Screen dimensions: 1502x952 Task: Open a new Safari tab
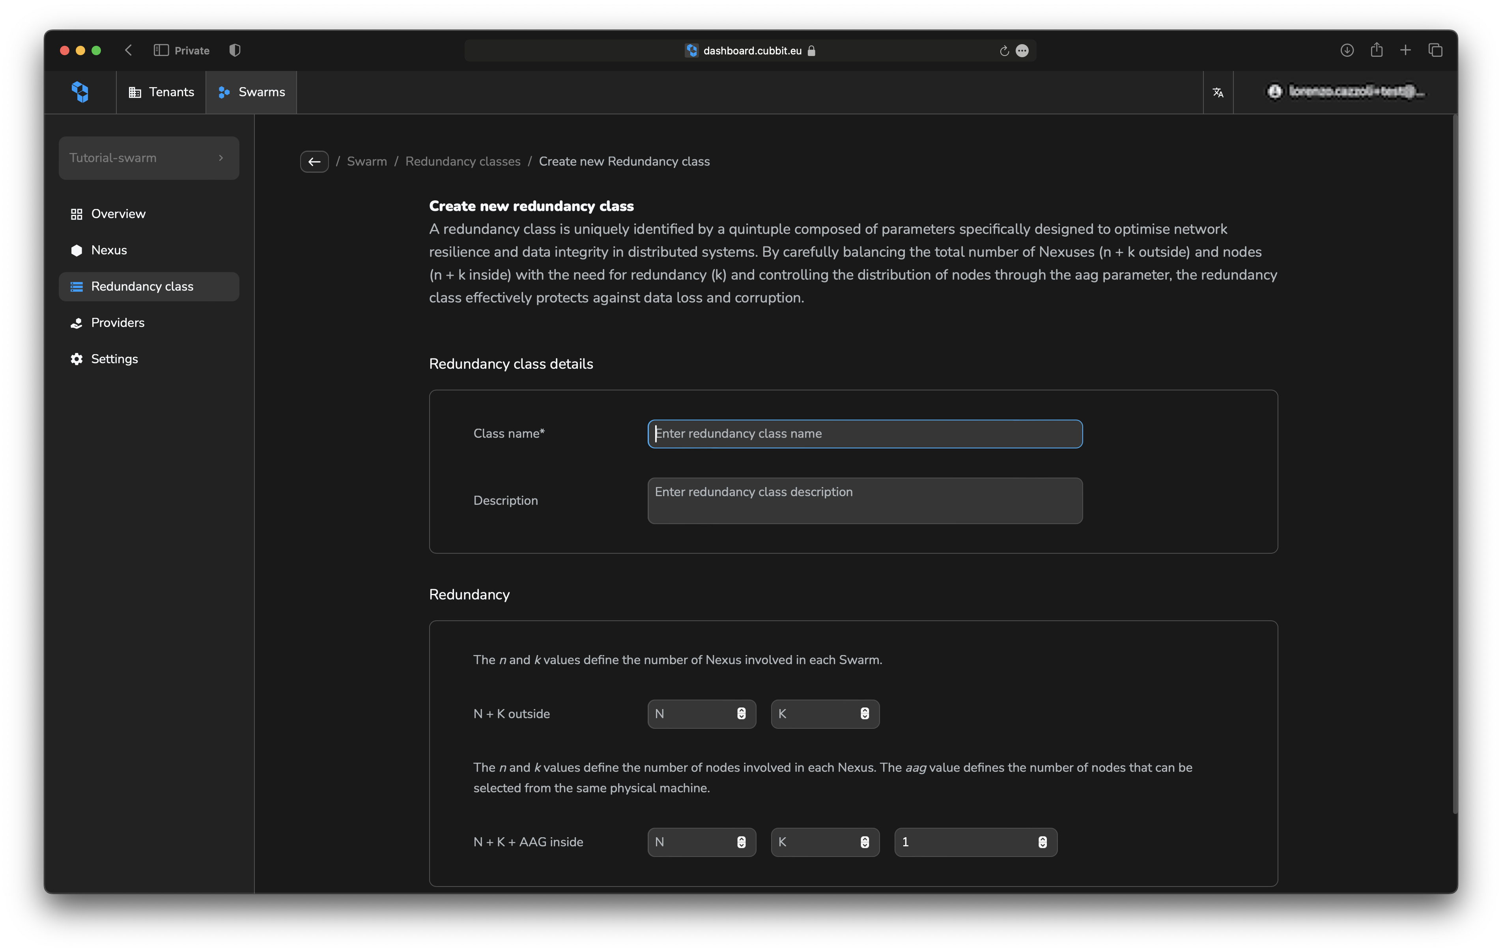[x=1405, y=50]
